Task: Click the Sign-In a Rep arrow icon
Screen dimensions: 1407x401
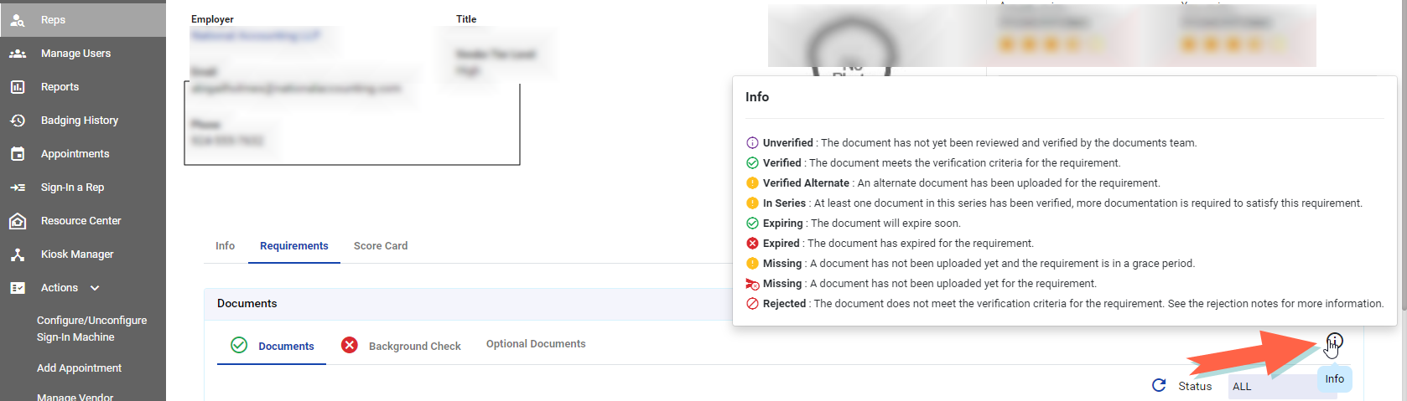Action: (x=18, y=188)
